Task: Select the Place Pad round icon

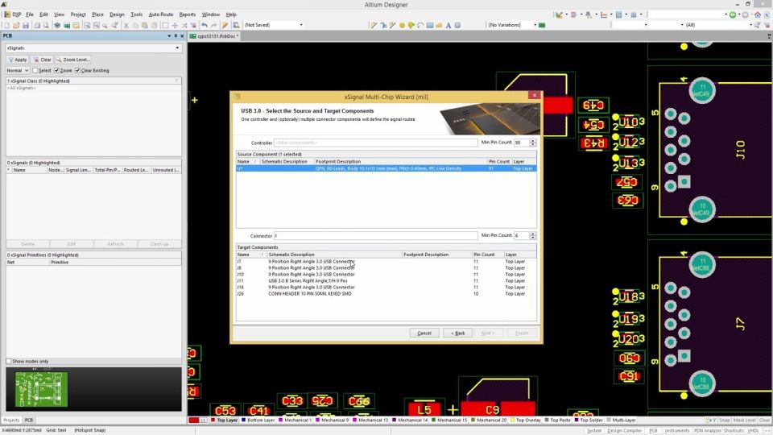Action: pyautogui.click(x=402, y=25)
